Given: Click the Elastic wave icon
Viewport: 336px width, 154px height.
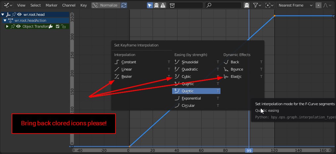Looking at the screenshot, I should coord(226,77).
